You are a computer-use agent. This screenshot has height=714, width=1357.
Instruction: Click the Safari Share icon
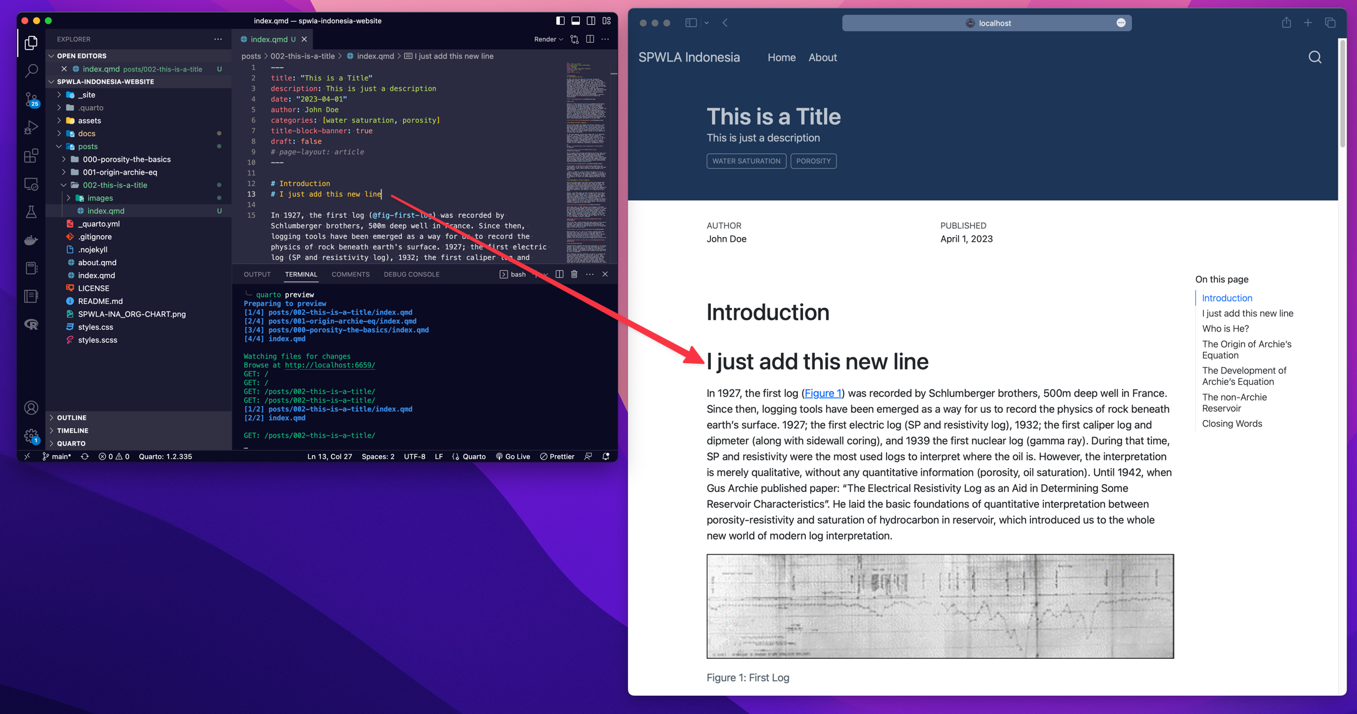coord(1286,23)
